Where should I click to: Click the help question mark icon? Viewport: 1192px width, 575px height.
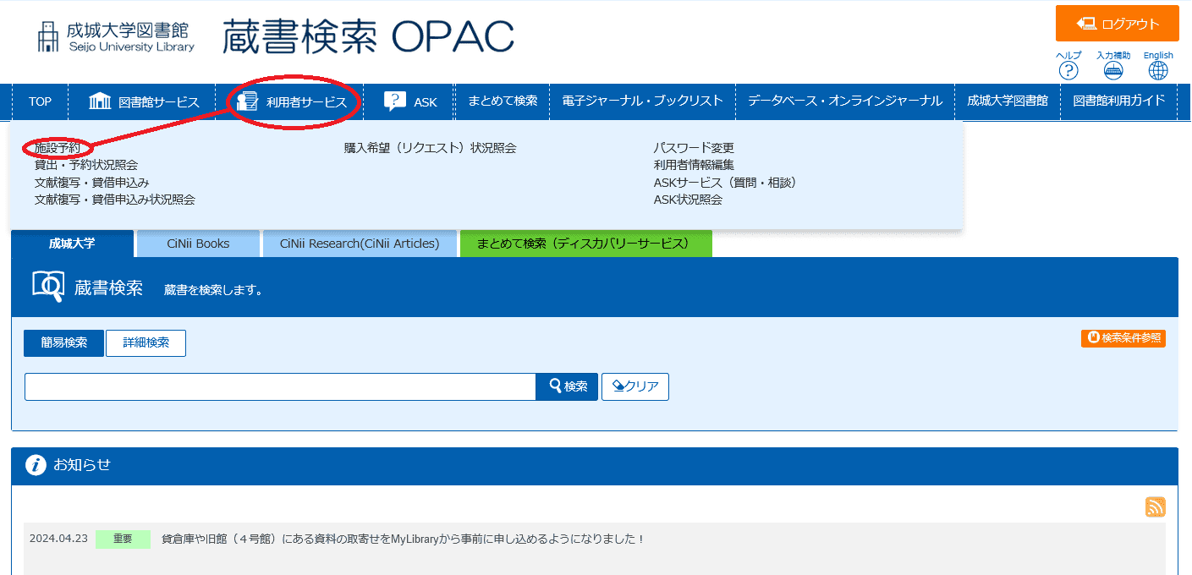[1068, 71]
